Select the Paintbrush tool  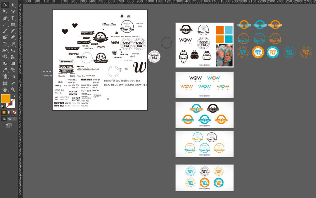pyautogui.click(x=5, y=31)
